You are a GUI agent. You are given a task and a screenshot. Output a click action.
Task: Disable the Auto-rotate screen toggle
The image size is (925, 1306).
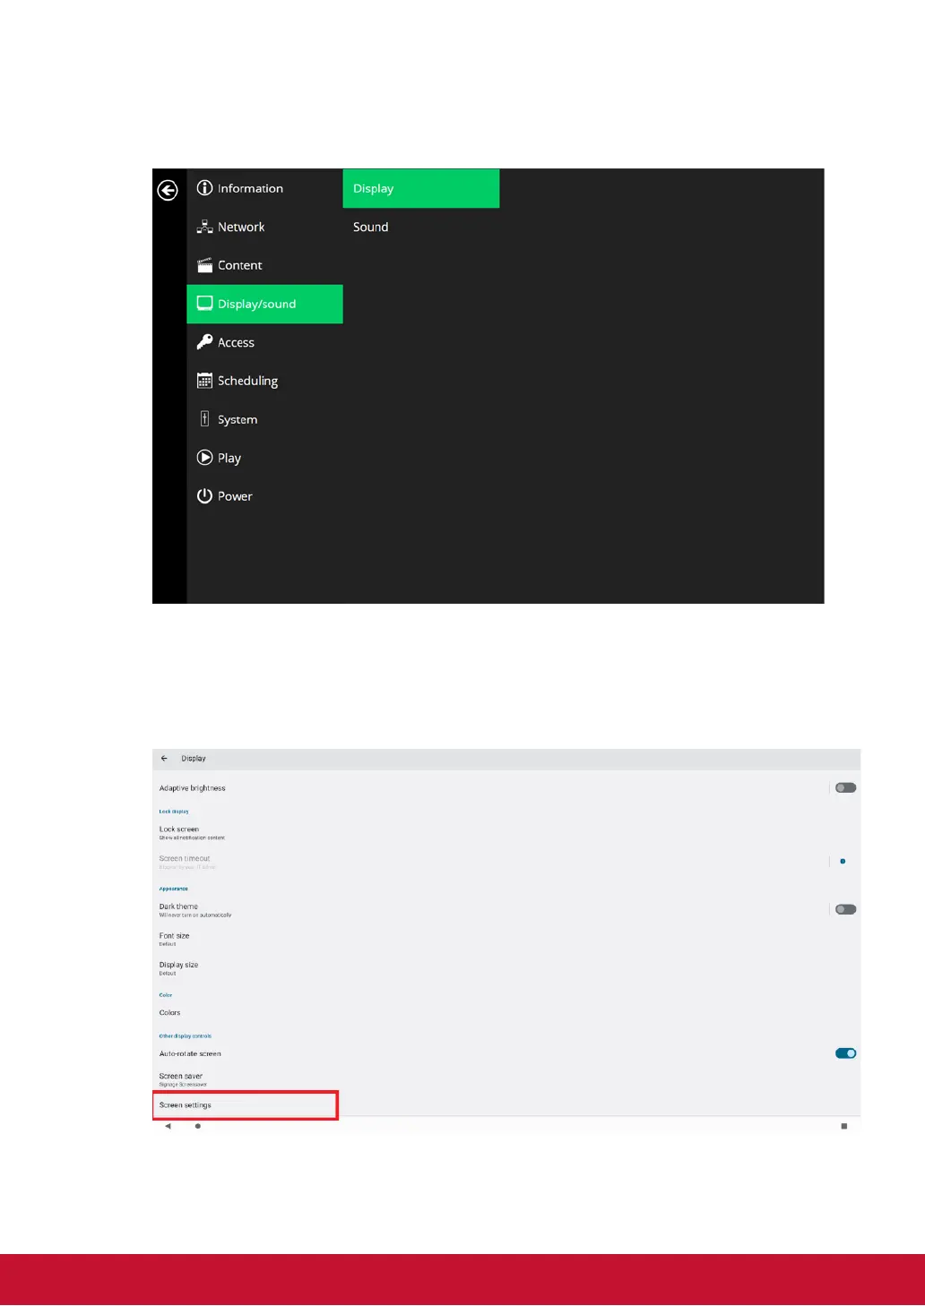(x=845, y=1053)
